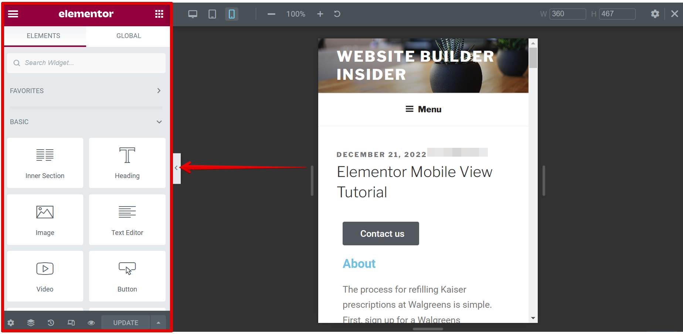Switch to desktop preview mode
Screen dimensions: 683x334
tap(193, 14)
